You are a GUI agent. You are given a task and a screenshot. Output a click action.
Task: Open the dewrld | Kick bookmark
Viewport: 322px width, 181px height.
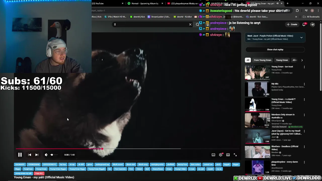pos(137,17)
